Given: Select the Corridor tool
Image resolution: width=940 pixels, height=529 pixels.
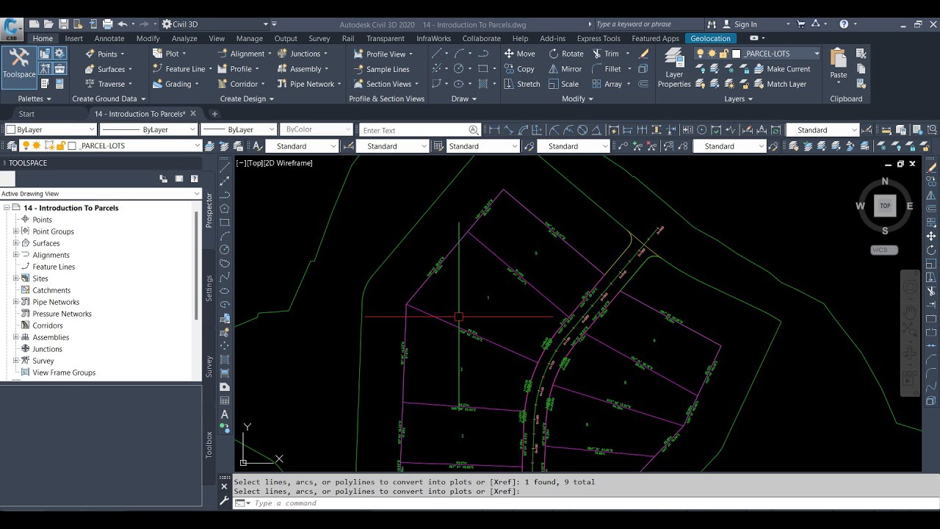Looking at the screenshot, I should click(241, 84).
